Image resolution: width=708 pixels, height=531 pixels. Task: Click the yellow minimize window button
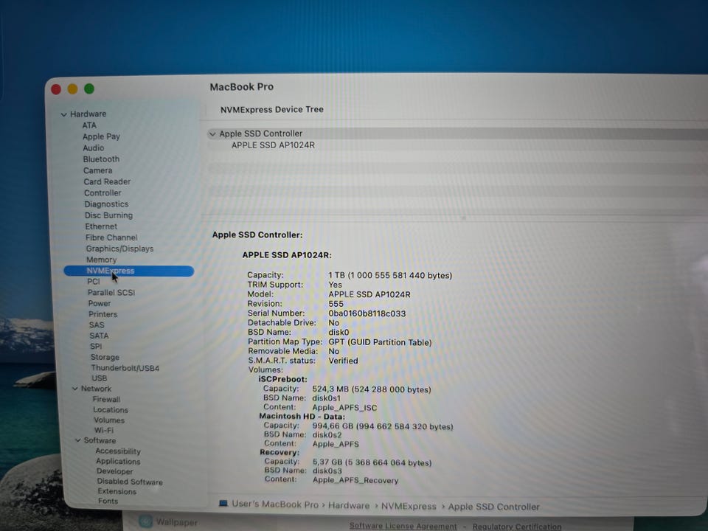[72, 89]
